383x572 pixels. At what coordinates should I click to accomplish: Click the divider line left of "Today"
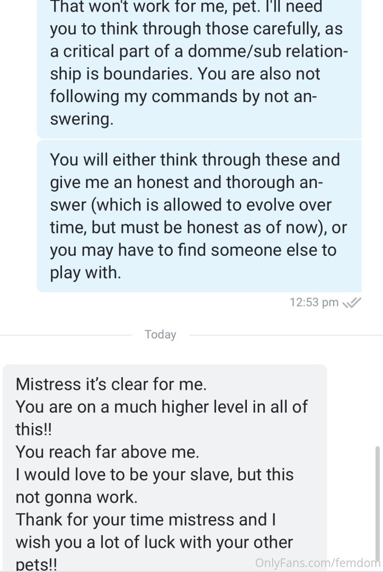point(66,335)
